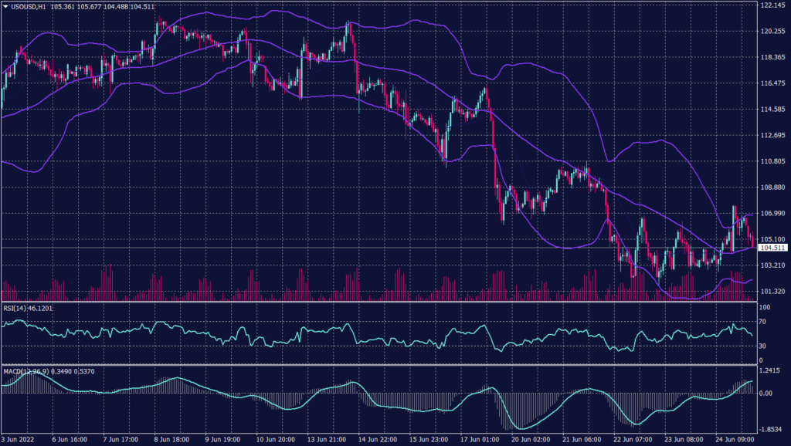
Task: Click the current price tag 104.511
Action: 773,248
